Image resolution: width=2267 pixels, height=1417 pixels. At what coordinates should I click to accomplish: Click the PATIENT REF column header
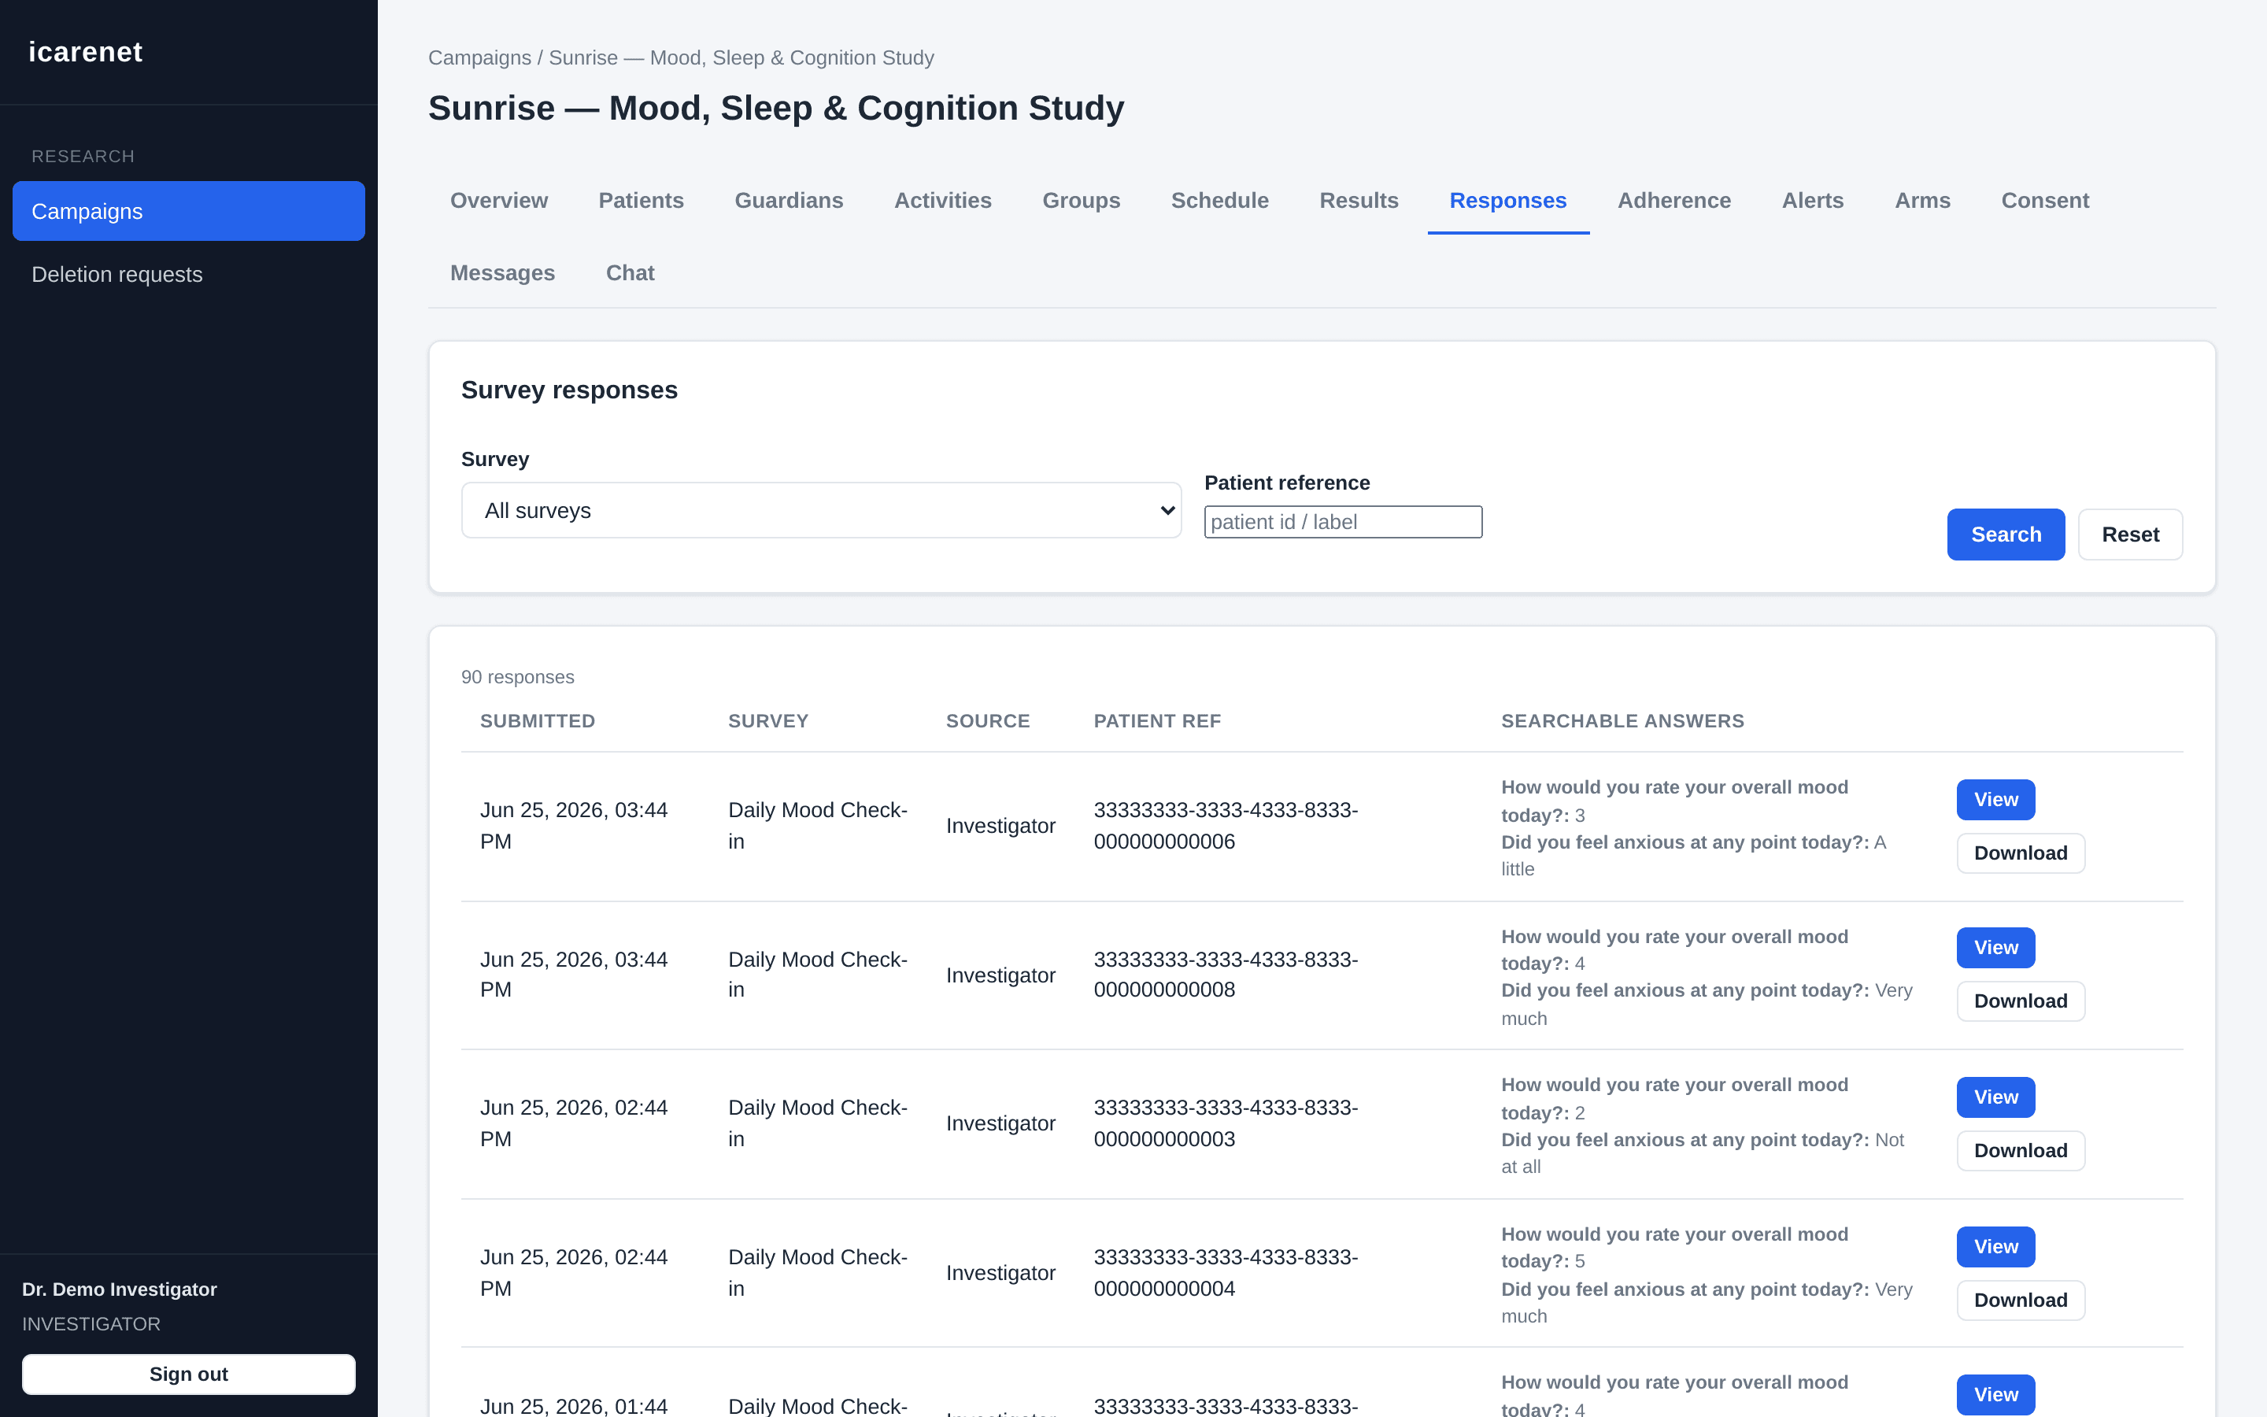(1157, 720)
